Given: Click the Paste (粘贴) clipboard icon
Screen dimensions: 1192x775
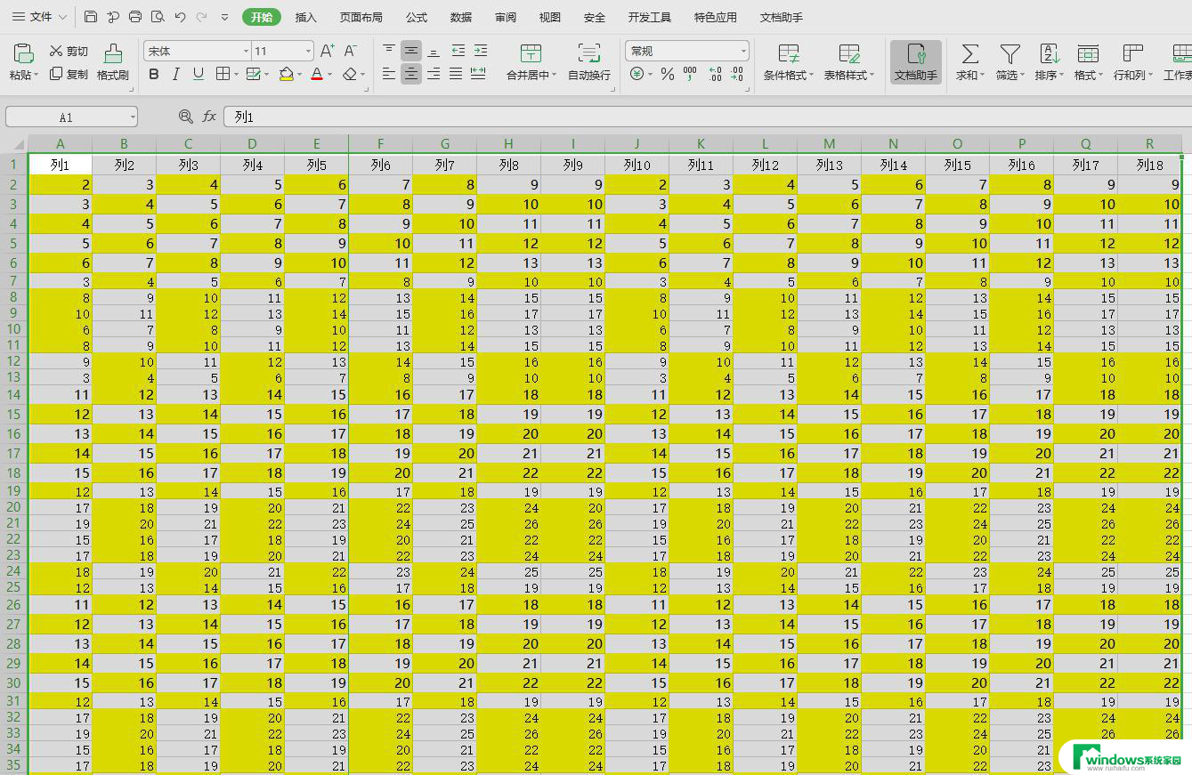Looking at the screenshot, I should (x=23, y=52).
